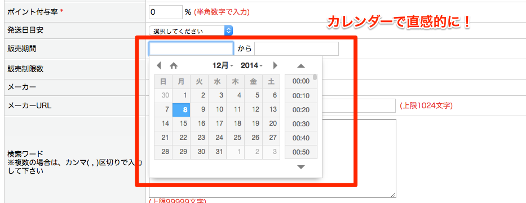
Task: Click the 日 weekday header
Action: (163, 82)
